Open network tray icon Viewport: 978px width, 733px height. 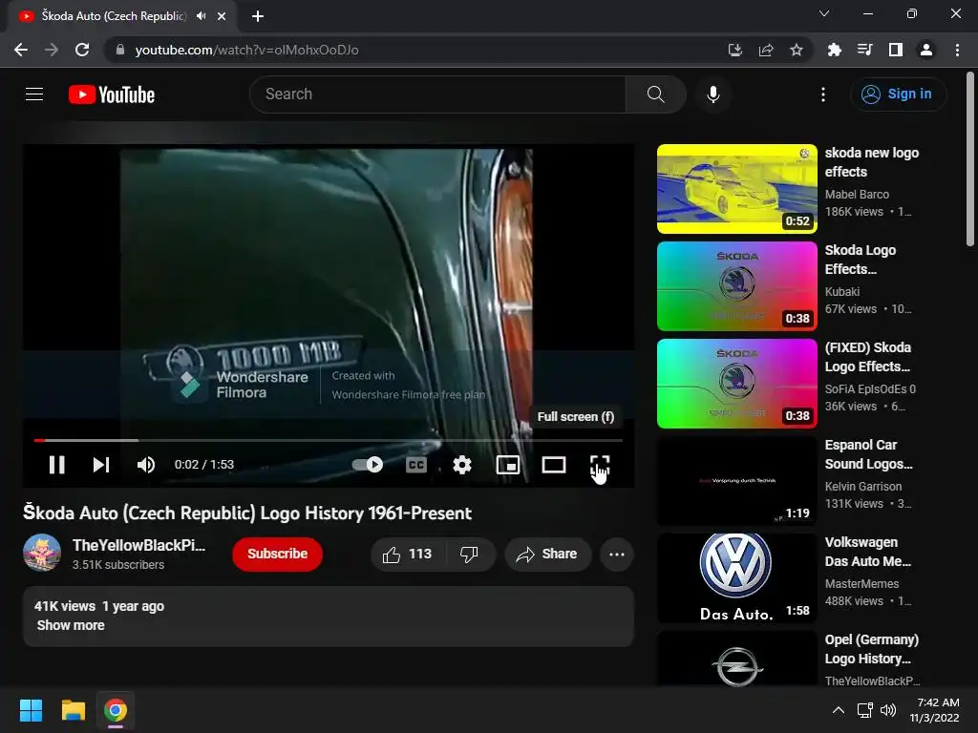pyautogui.click(x=864, y=710)
